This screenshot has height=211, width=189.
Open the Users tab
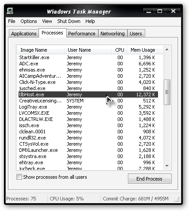(x=136, y=34)
